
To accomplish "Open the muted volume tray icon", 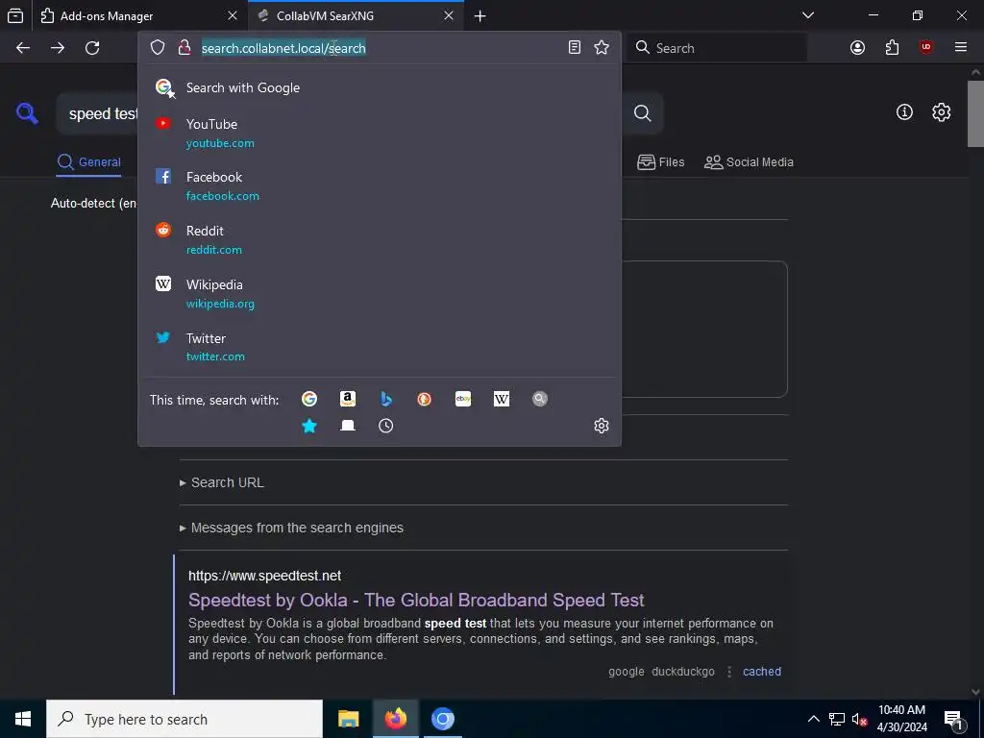I will pyautogui.click(x=859, y=719).
